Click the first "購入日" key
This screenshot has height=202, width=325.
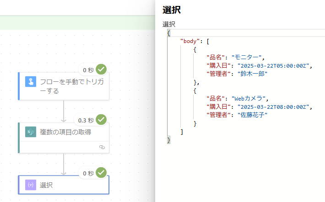(x=219, y=66)
